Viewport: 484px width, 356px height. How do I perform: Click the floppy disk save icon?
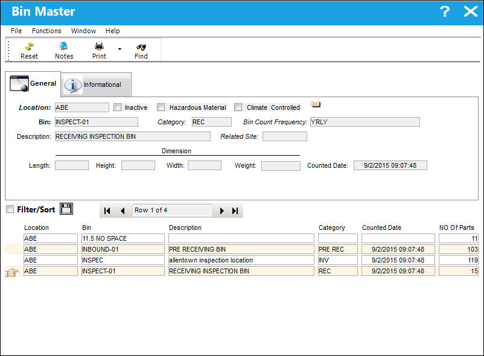tap(66, 209)
